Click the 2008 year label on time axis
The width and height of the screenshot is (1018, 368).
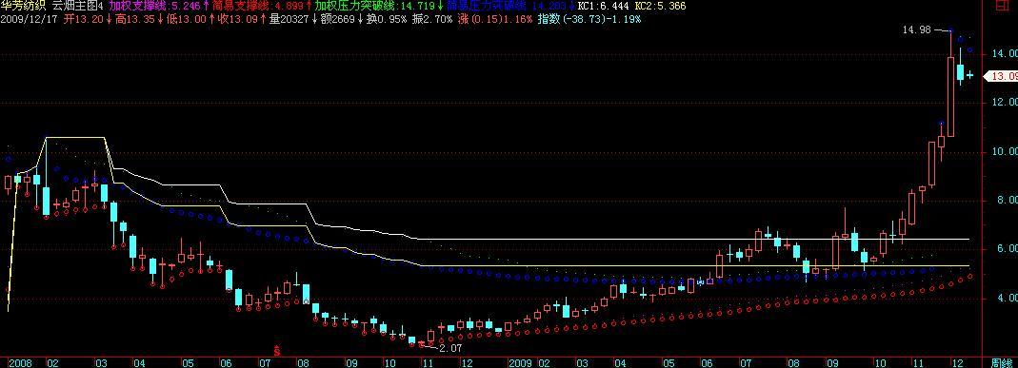21,363
